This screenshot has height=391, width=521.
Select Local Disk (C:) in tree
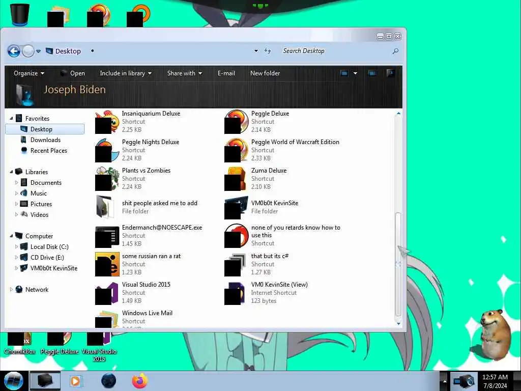click(x=49, y=247)
